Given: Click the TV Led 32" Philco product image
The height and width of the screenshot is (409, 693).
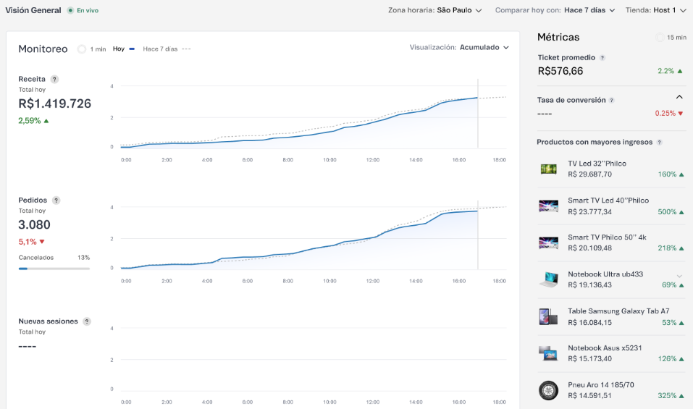Looking at the screenshot, I should (x=549, y=169).
